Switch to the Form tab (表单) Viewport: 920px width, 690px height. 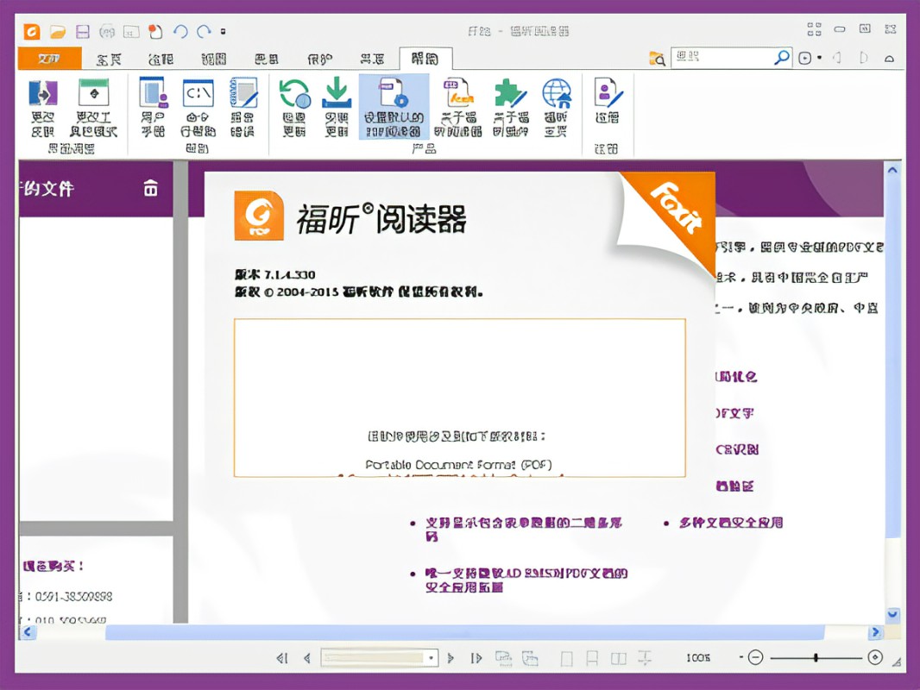pyautogui.click(x=267, y=60)
